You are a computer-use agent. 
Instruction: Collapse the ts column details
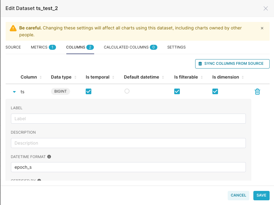coord(14,91)
